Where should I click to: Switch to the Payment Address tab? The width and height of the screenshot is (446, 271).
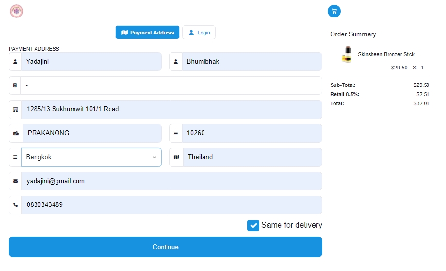[148, 33]
